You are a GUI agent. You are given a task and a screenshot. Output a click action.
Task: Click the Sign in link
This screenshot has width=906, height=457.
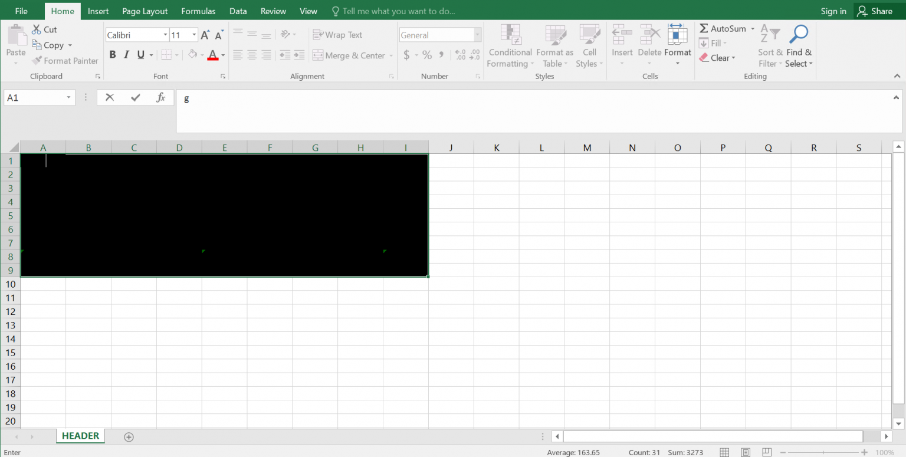(x=833, y=11)
